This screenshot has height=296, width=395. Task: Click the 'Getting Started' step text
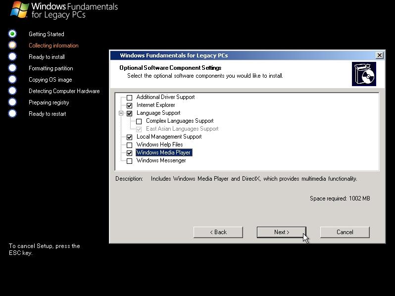(x=47, y=34)
